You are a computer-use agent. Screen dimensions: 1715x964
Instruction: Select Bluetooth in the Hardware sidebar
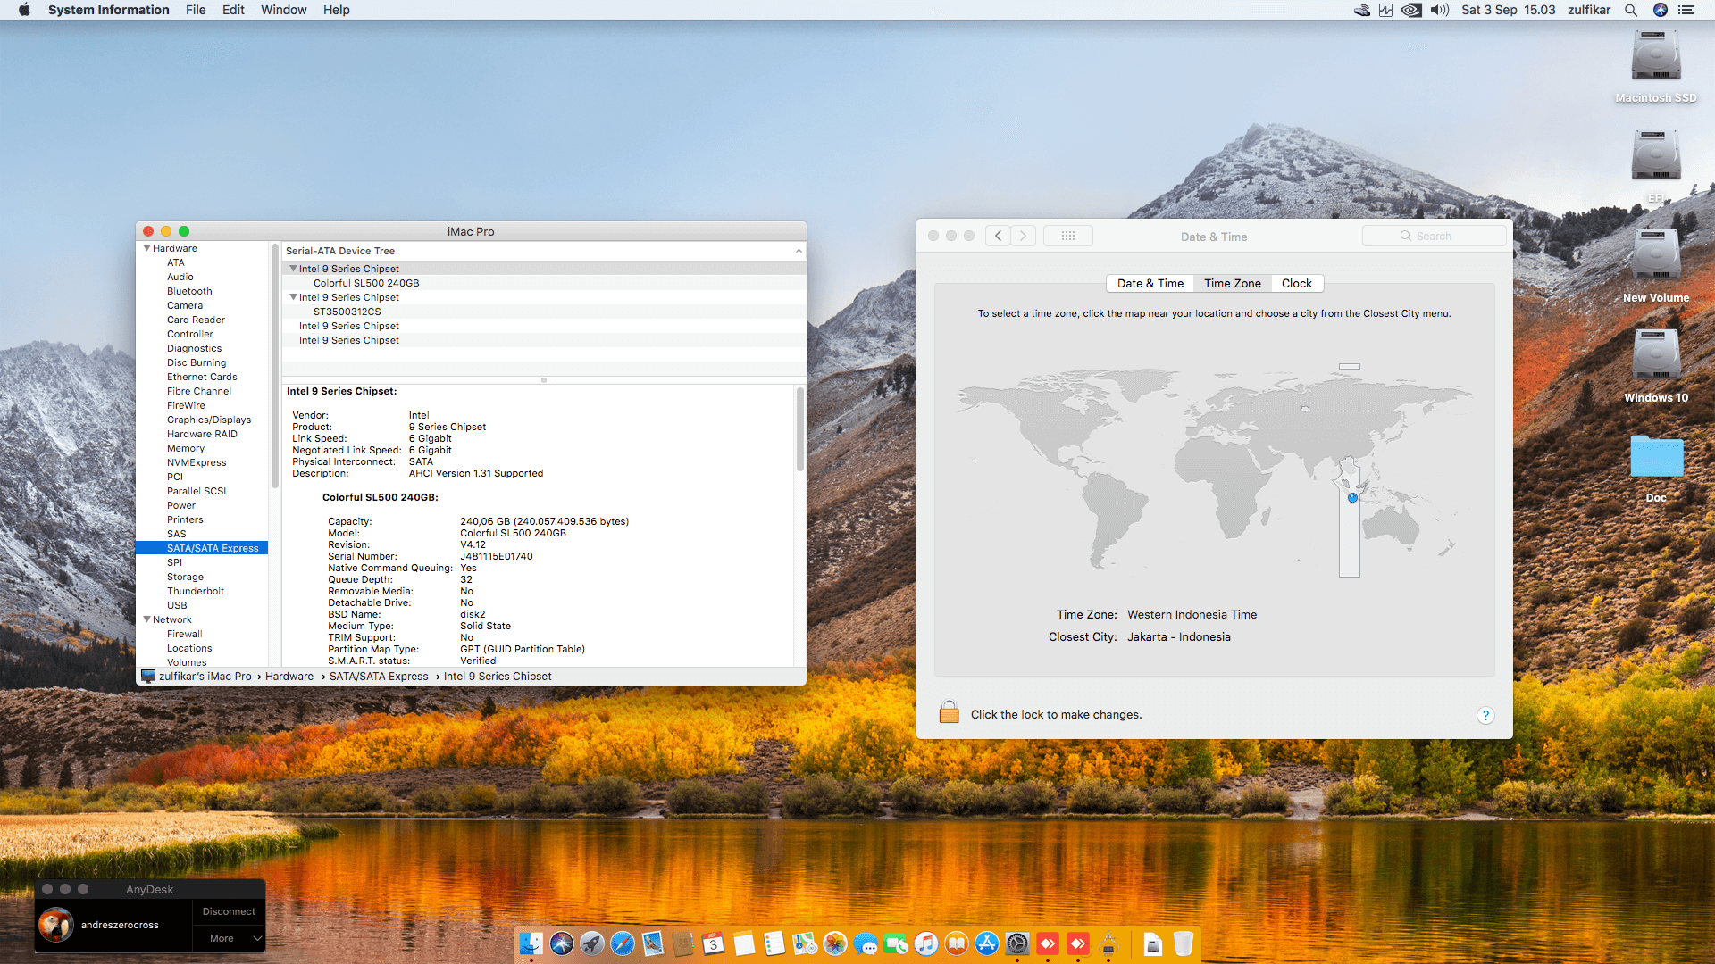point(189,290)
